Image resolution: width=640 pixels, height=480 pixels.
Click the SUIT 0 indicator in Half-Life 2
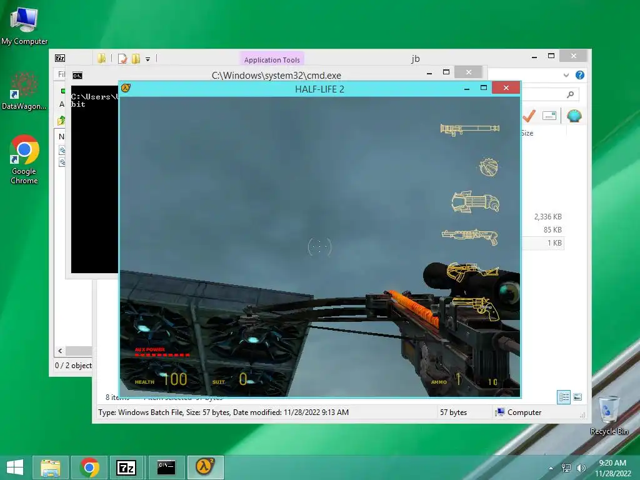(x=230, y=379)
